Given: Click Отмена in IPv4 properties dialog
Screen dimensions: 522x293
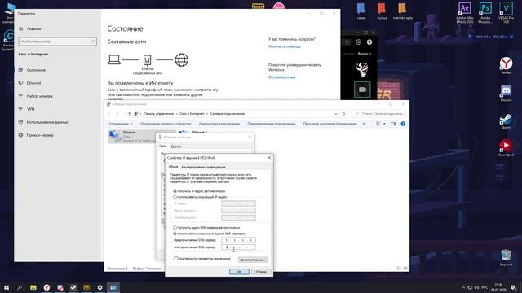Looking at the screenshot, I should pos(261,272).
